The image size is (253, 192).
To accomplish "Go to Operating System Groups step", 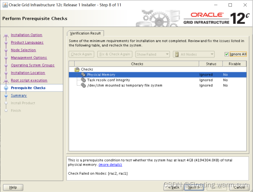I will (33, 65).
